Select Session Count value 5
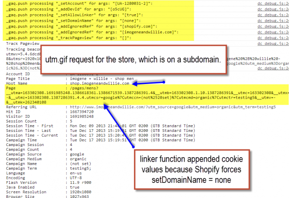 pos(71,121)
